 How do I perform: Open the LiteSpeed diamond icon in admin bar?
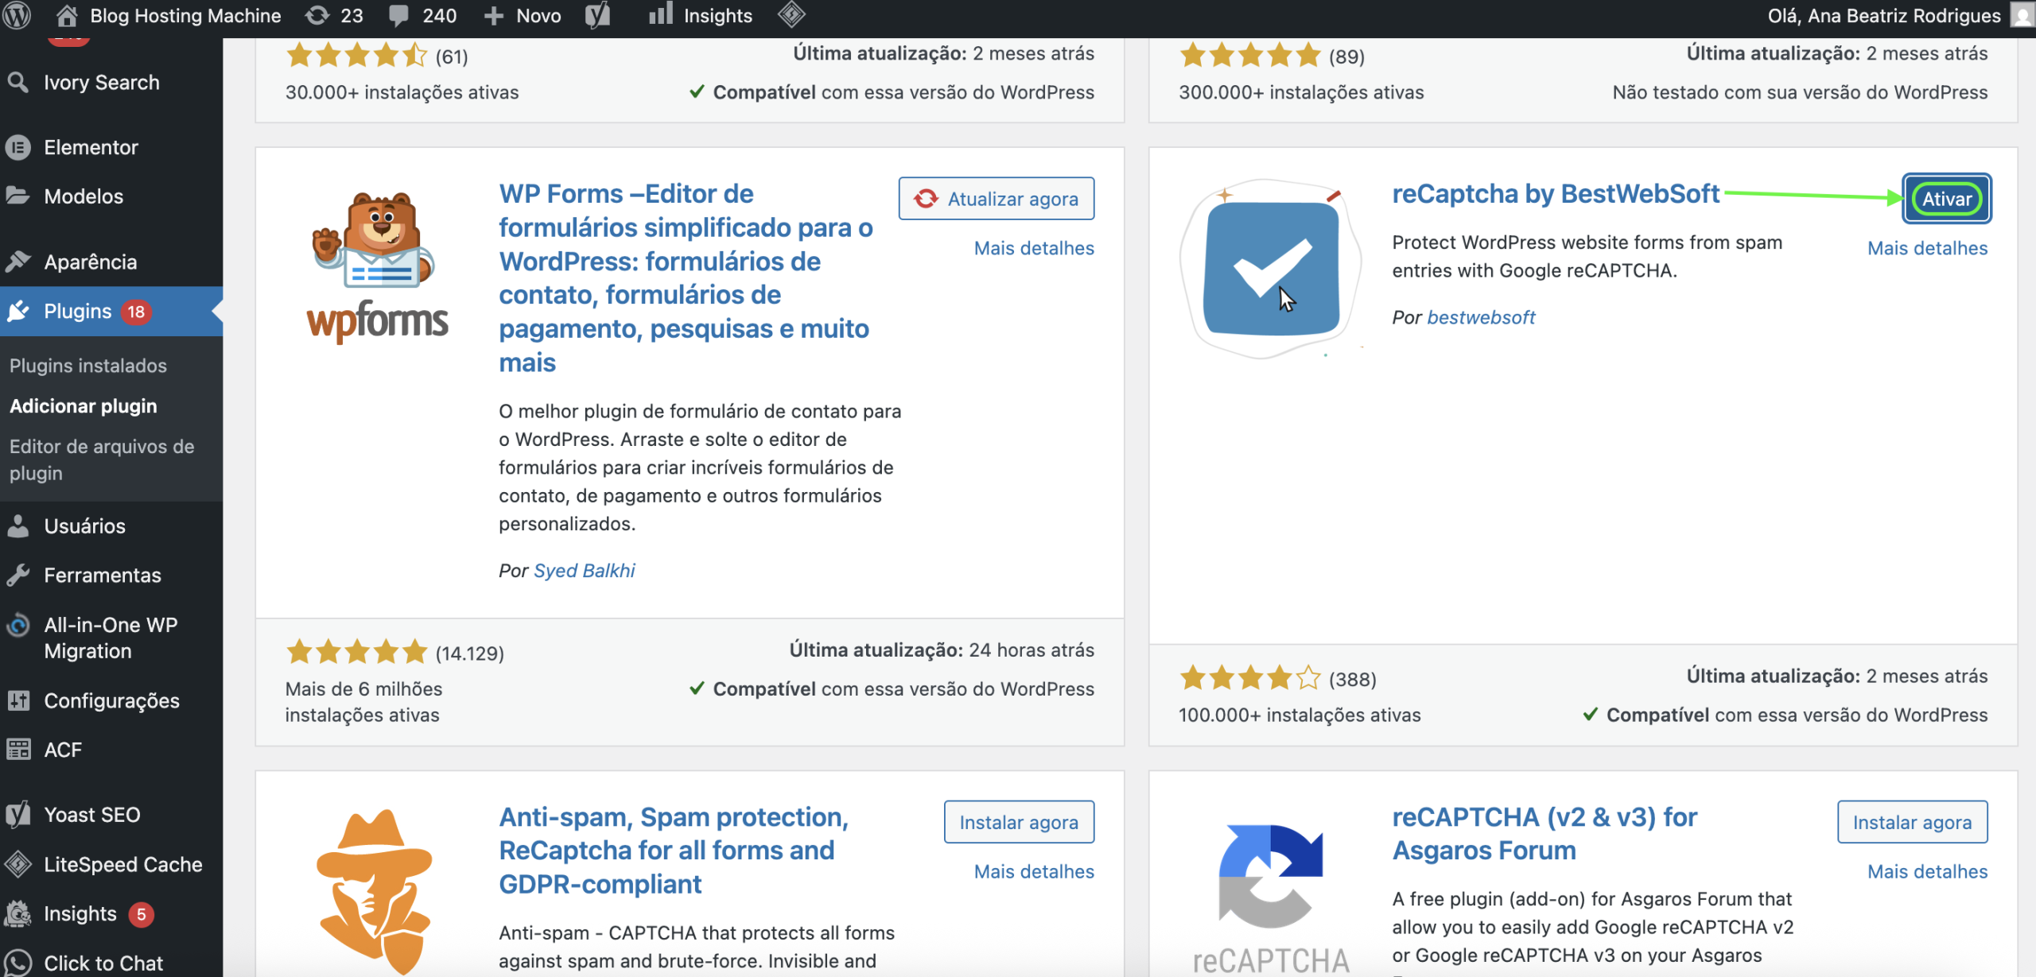[x=791, y=14]
